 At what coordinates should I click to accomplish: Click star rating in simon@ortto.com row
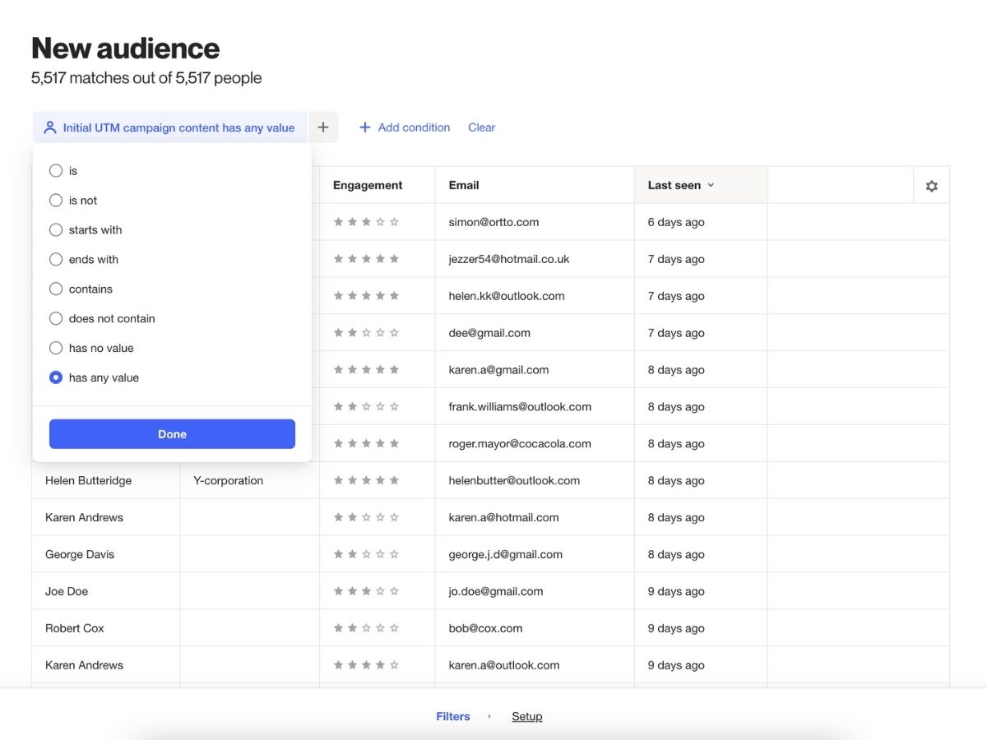[366, 222]
